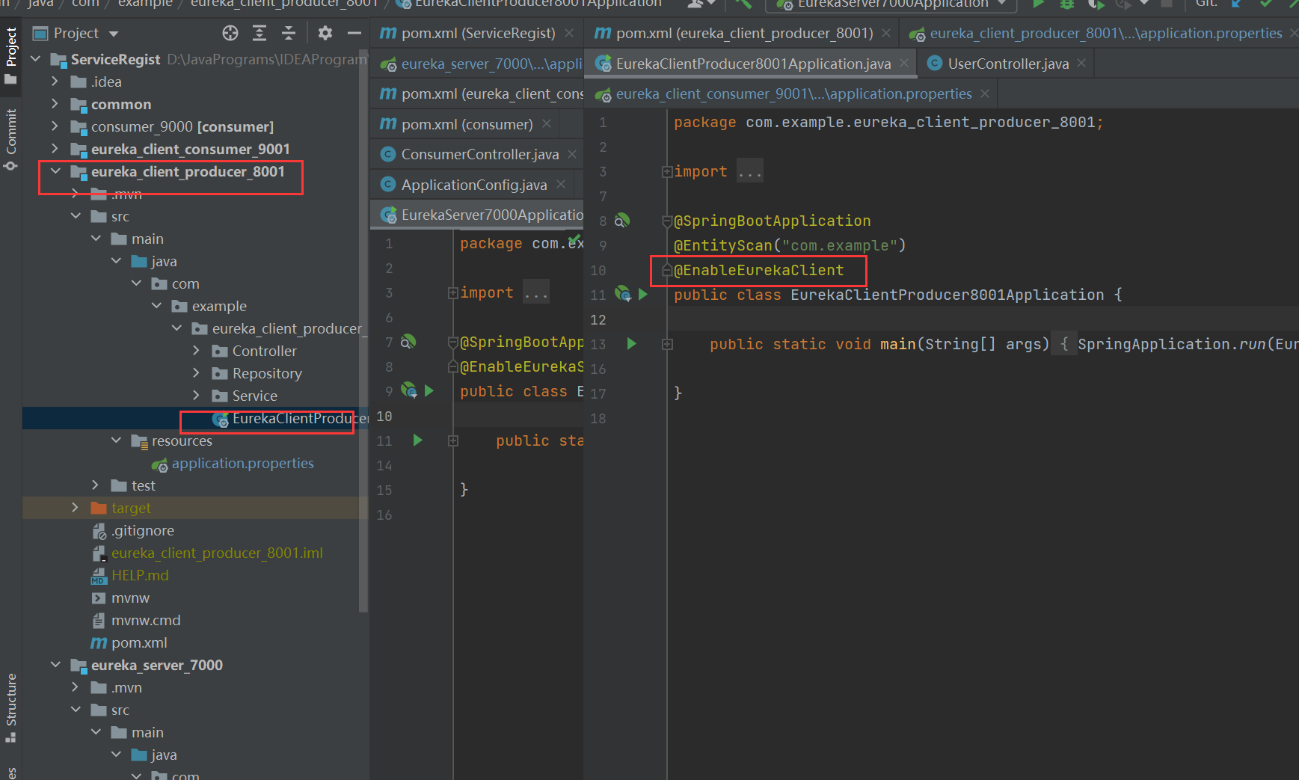The image size is (1299, 780).
Task: Click bean gutter icon on left editor line 9
Action: [408, 390]
